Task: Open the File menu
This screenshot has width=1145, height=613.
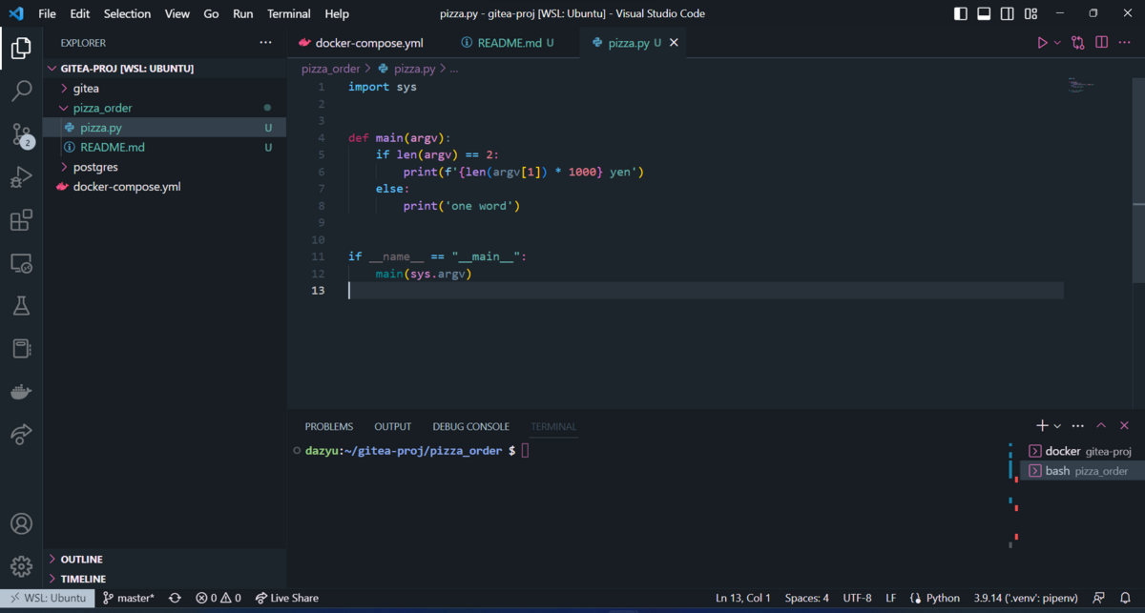Action: (x=47, y=13)
